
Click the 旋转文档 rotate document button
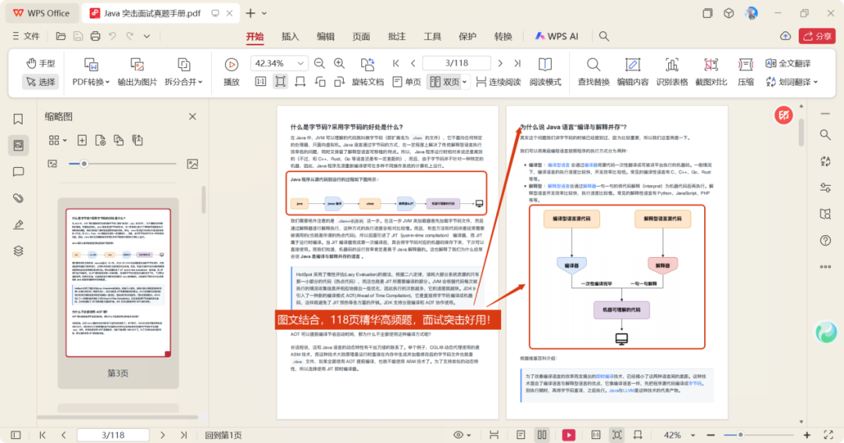tap(367, 72)
